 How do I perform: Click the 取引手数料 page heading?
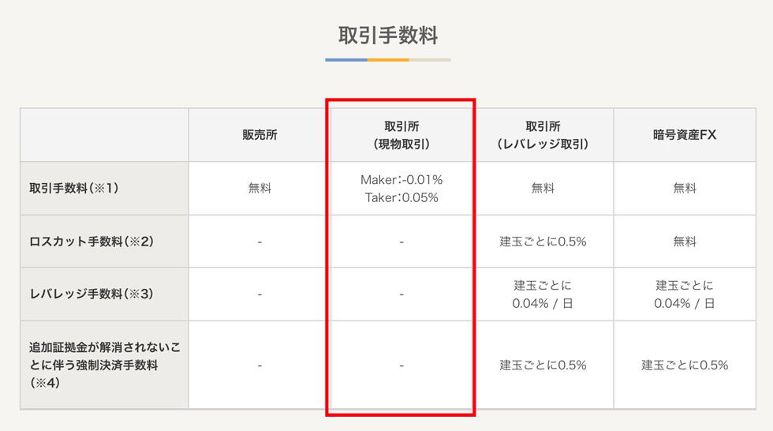click(387, 36)
